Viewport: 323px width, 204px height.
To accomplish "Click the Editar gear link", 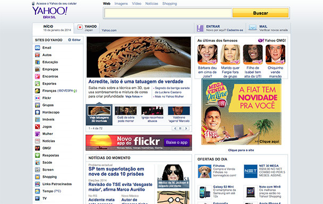I will pyautogui.click(x=74, y=40).
